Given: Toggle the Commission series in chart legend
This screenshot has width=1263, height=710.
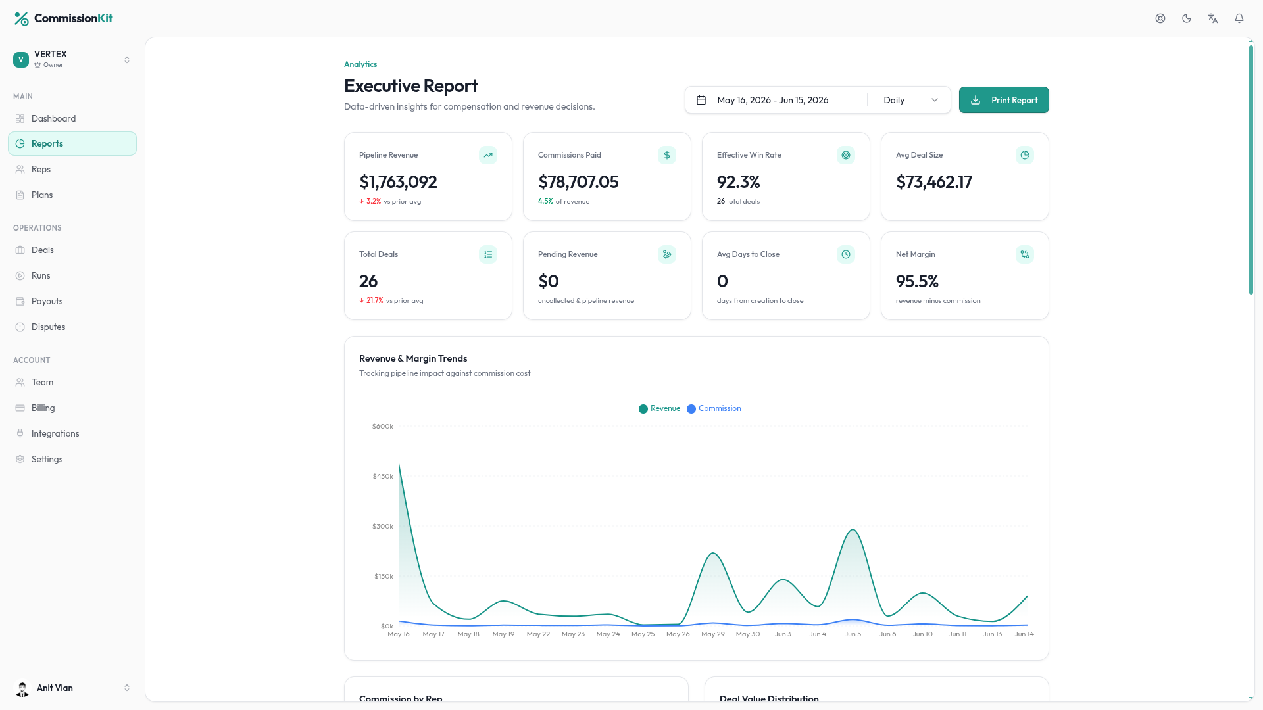Looking at the screenshot, I should tap(714, 408).
